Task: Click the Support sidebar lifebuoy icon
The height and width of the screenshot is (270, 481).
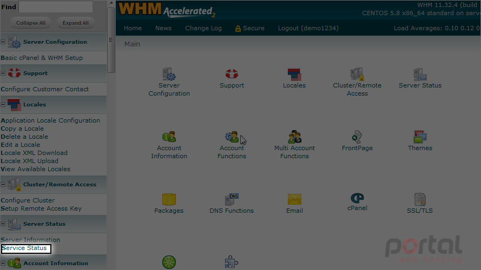Action: 14,73
